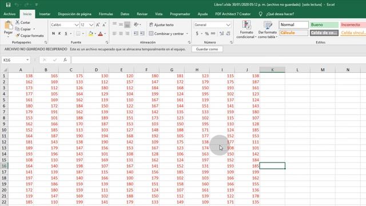Screen dimensions: 366x206
Task: Open the font color dropdown arrow
Action: click(105, 34)
